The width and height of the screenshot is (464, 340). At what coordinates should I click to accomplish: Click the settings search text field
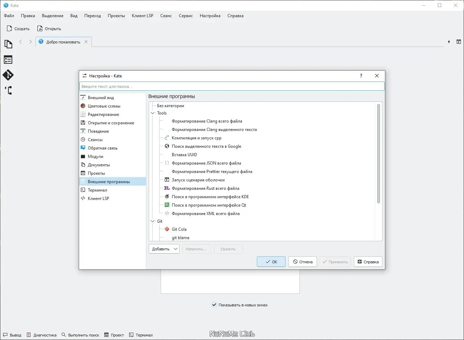coord(232,86)
